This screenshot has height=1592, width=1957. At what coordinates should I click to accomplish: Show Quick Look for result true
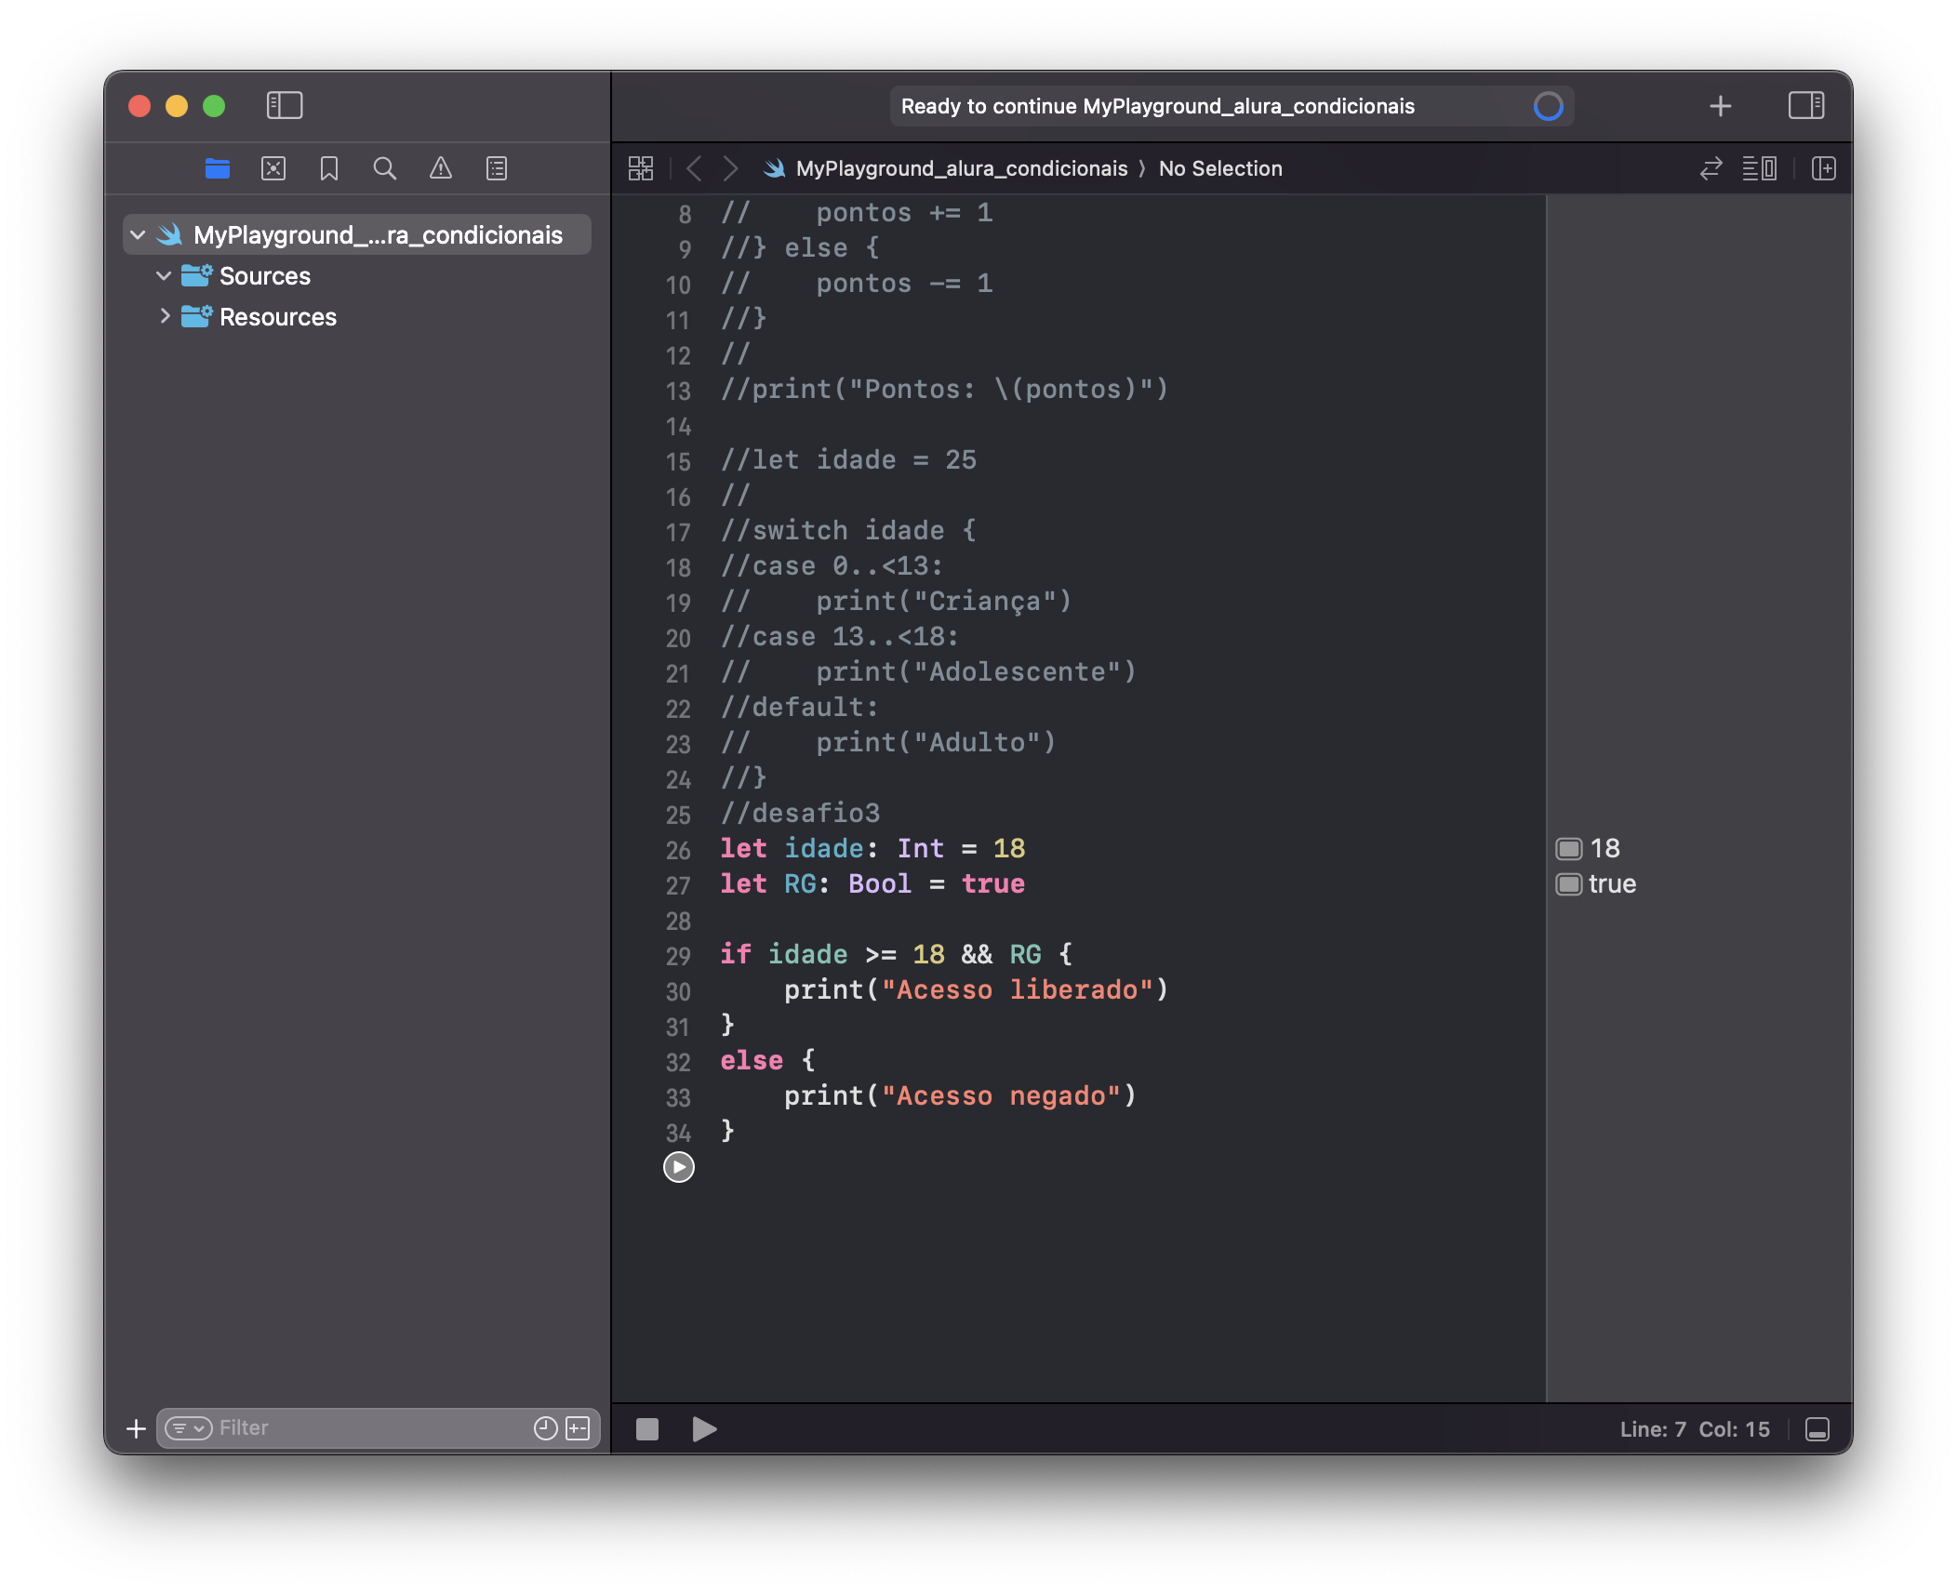[x=1569, y=883]
